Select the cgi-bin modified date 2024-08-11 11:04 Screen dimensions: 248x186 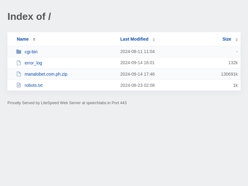[x=137, y=52]
